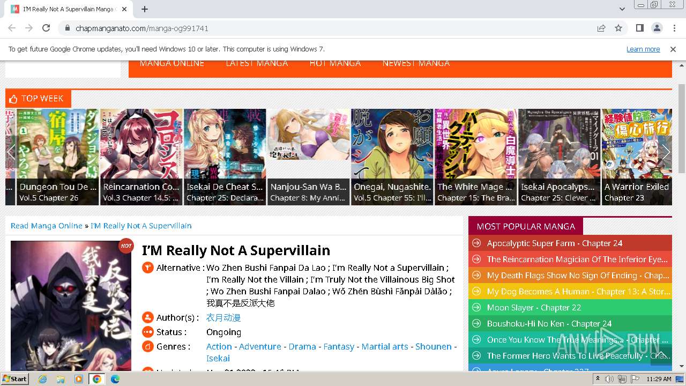Click the manga cover image
Screen dimensions: 686x386
[x=71, y=306]
